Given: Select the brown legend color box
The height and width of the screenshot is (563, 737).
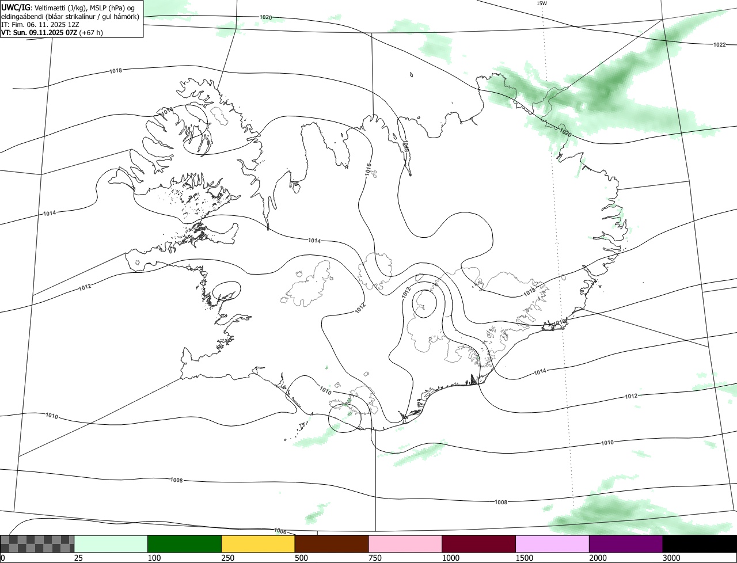Looking at the screenshot, I should click(332, 544).
